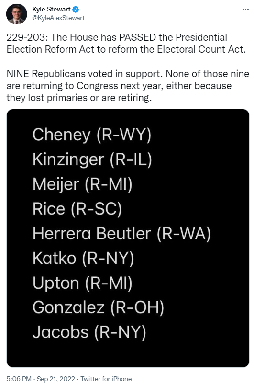The height and width of the screenshot is (386, 254).
Task: Click the Rice (R-SC) line in image
Action: pyautogui.click(x=77, y=209)
